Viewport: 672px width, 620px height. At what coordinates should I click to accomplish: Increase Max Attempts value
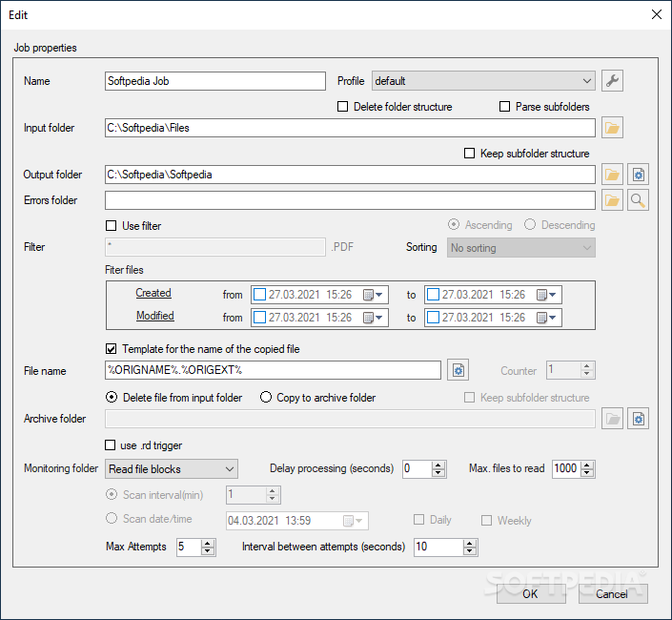click(208, 544)
